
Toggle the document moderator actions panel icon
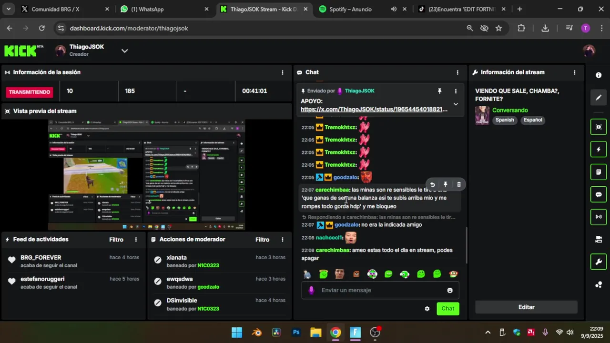point(599,172)
